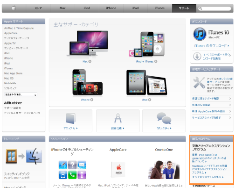Open the 技術仕様 compass icon
The image size is (235, 188).
point(118,118)
